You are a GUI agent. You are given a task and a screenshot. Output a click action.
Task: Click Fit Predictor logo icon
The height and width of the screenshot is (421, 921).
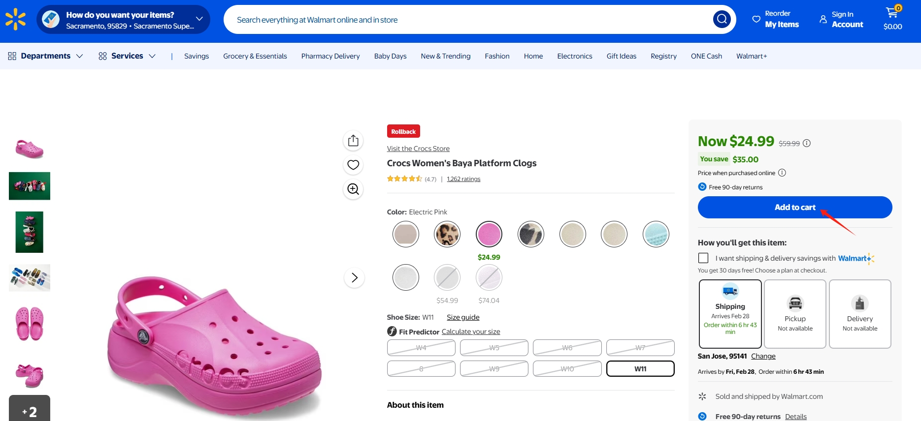(392, 331)
